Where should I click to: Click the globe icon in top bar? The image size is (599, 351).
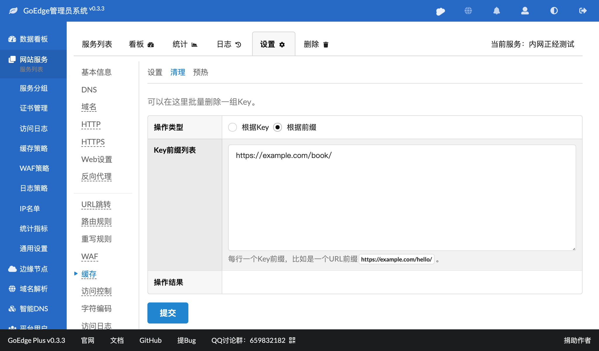pyautogui.click(x=468, y=11)
